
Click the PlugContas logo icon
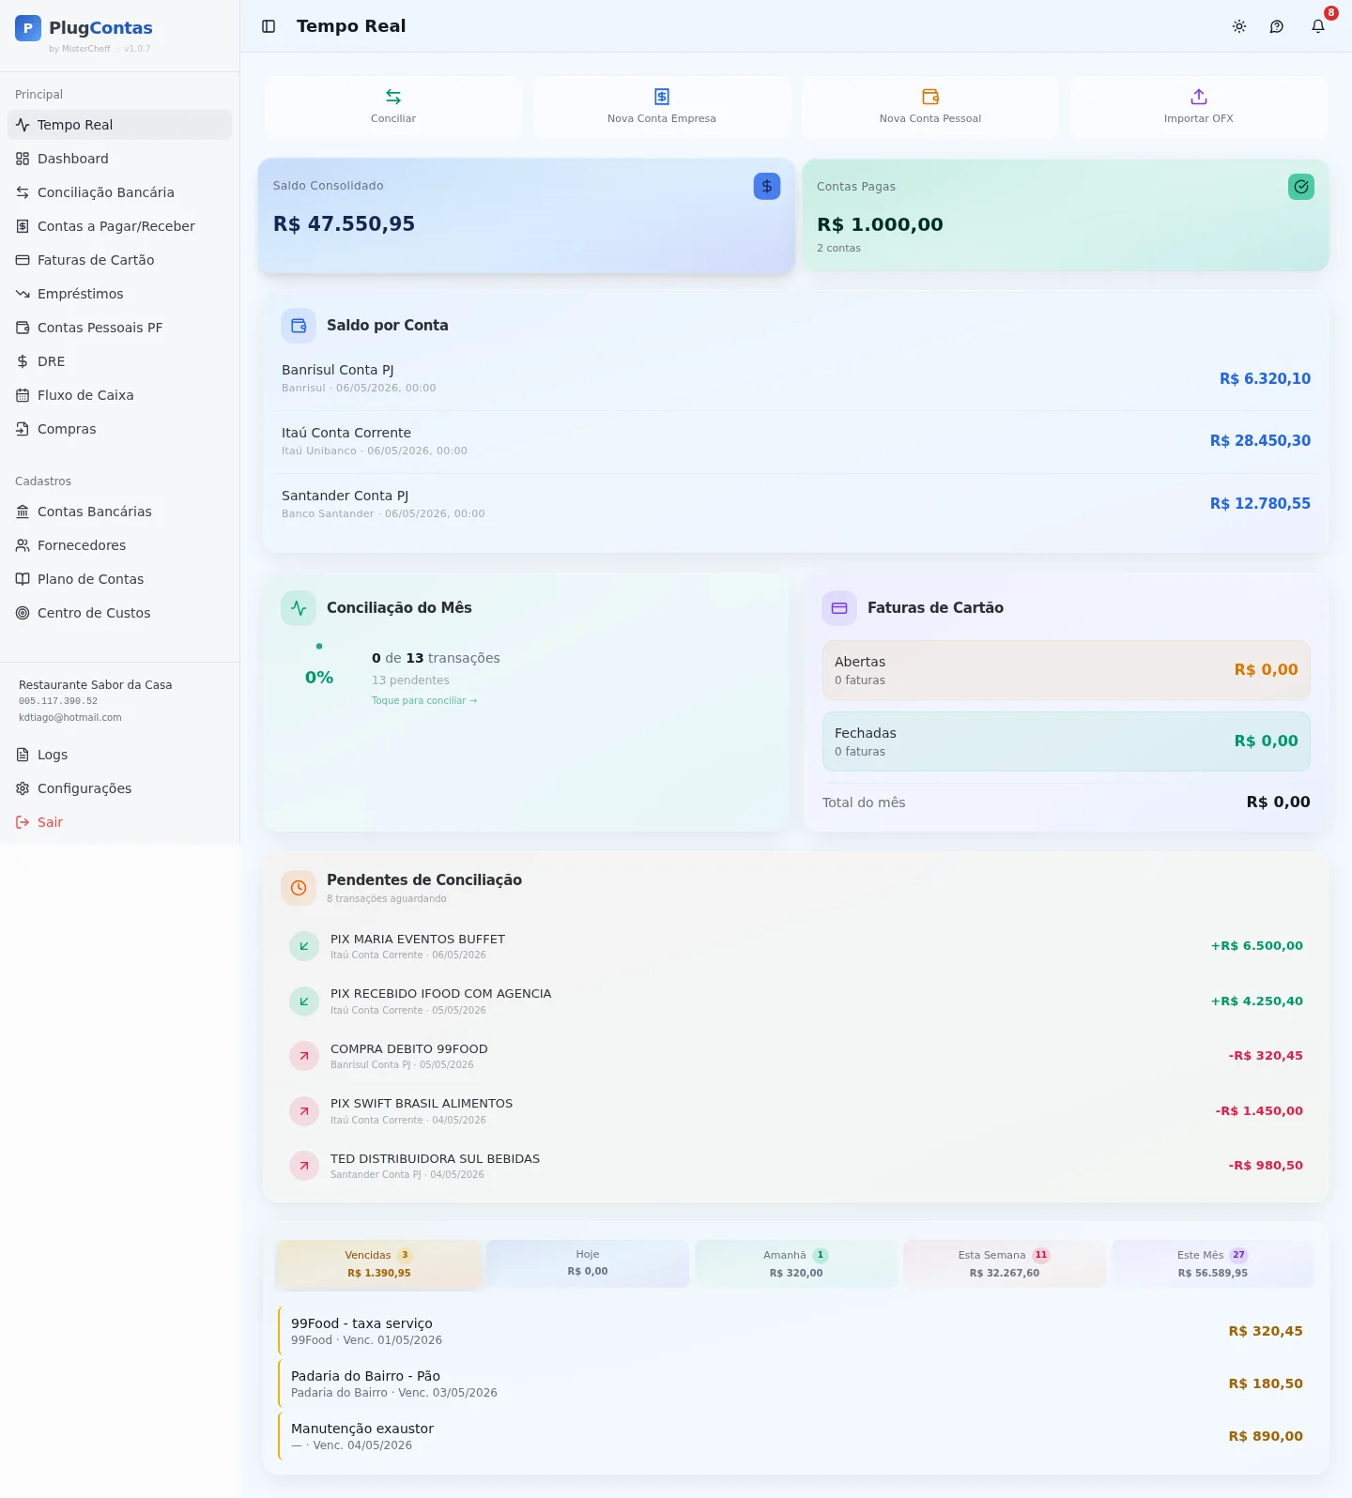pyautogui.click(x=28, y=28)
